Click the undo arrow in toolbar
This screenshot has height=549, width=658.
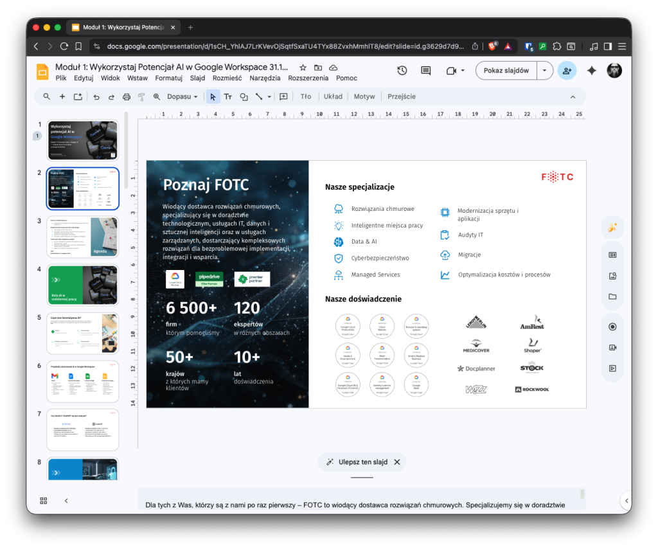click(96, 96)
